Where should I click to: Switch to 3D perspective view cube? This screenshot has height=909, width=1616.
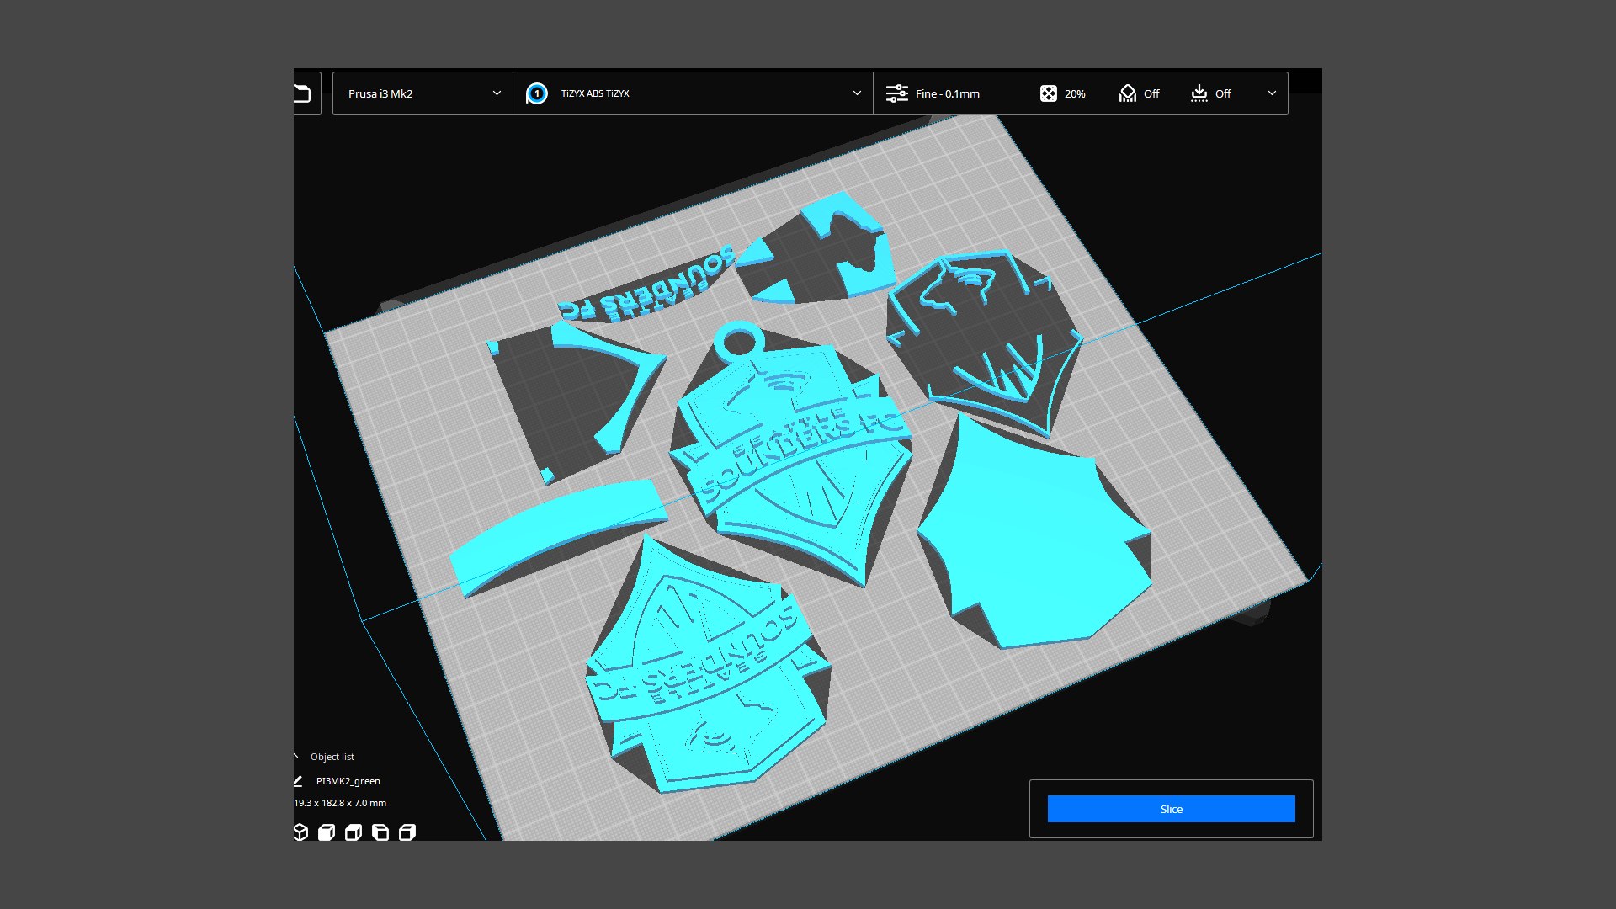(300, 832)
